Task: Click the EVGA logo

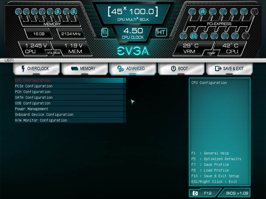Action: (133, 51)
